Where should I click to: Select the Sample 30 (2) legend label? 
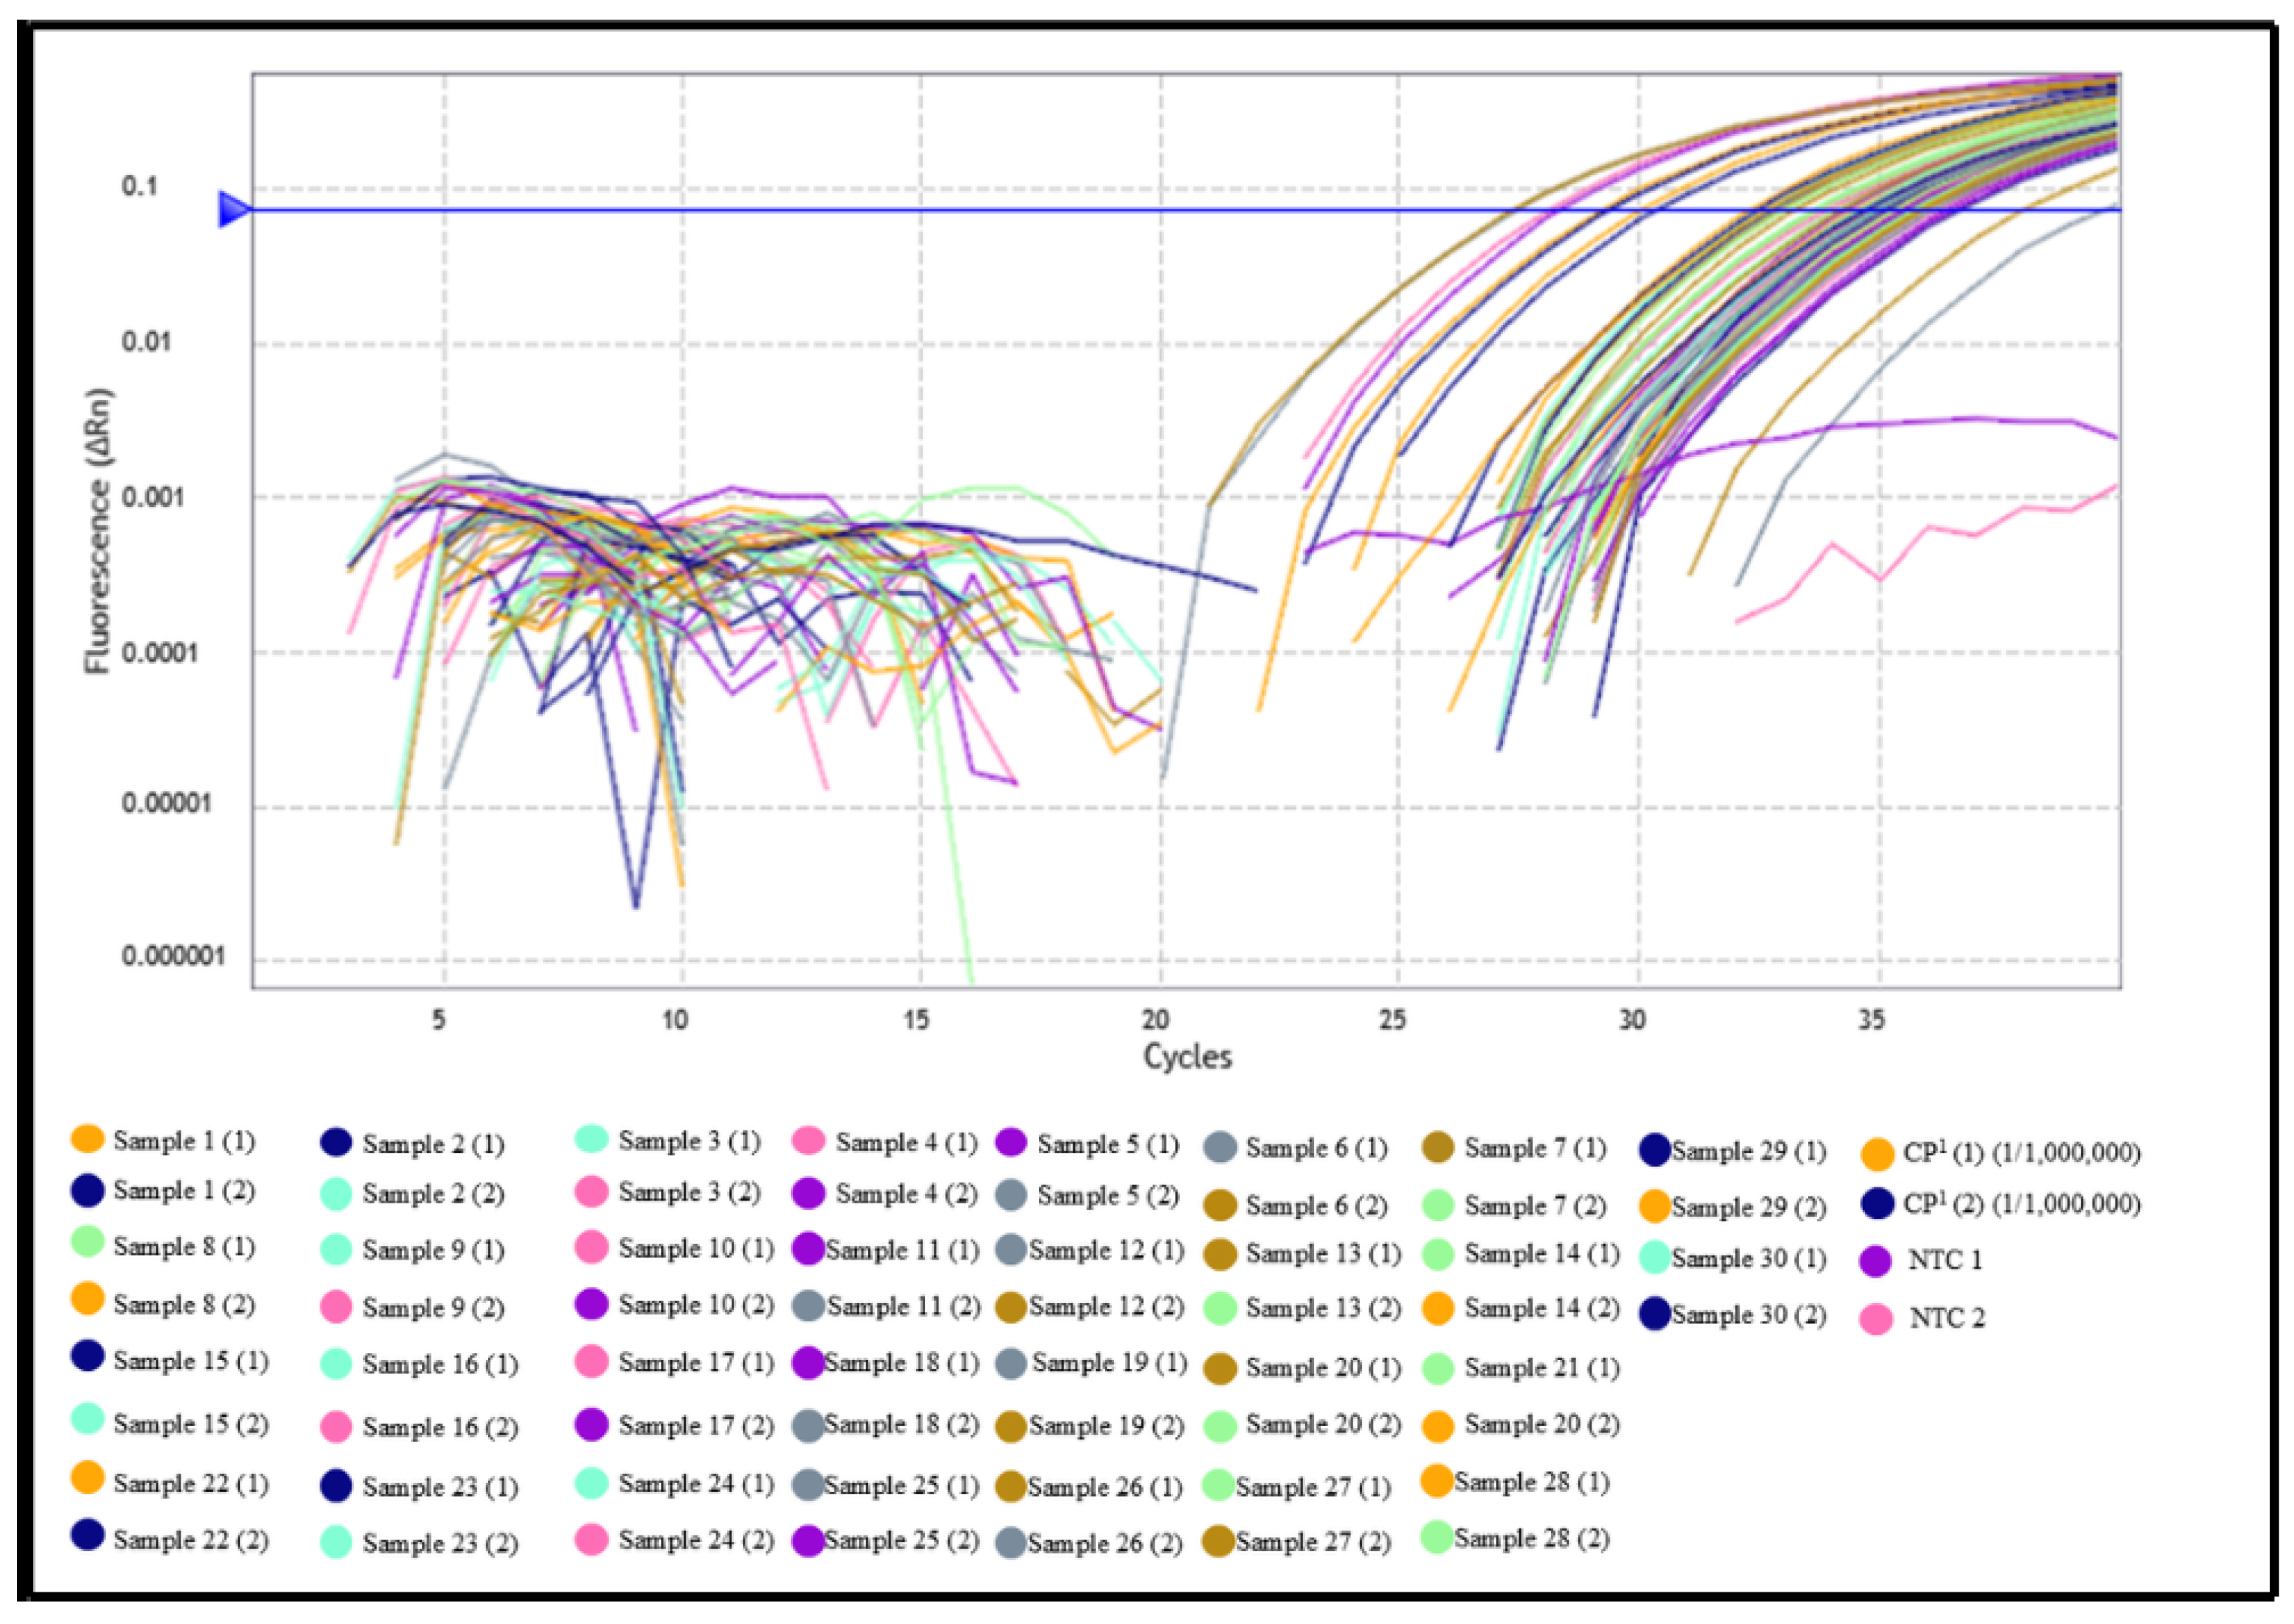click(1748, 1315)
